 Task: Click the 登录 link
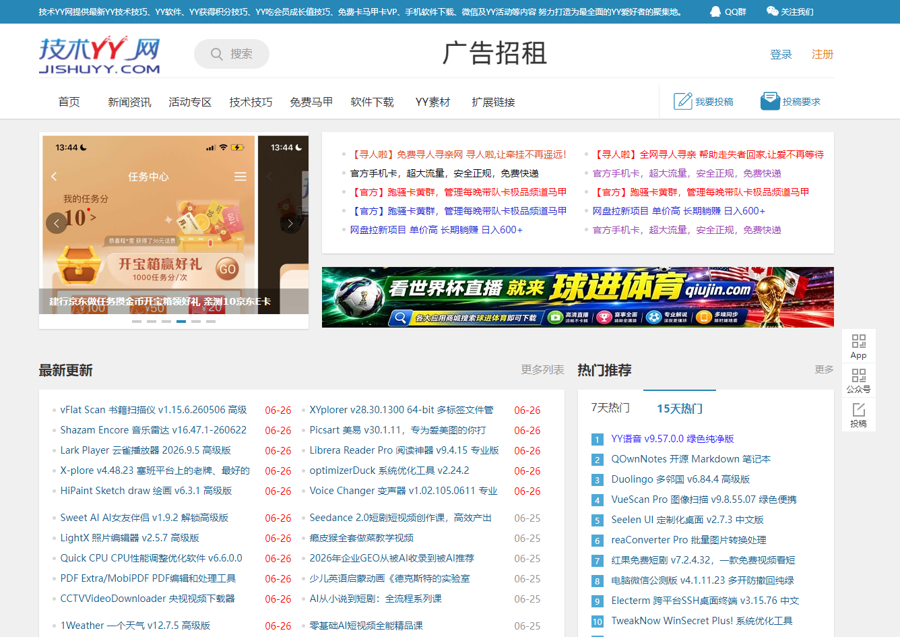(781, 54)
